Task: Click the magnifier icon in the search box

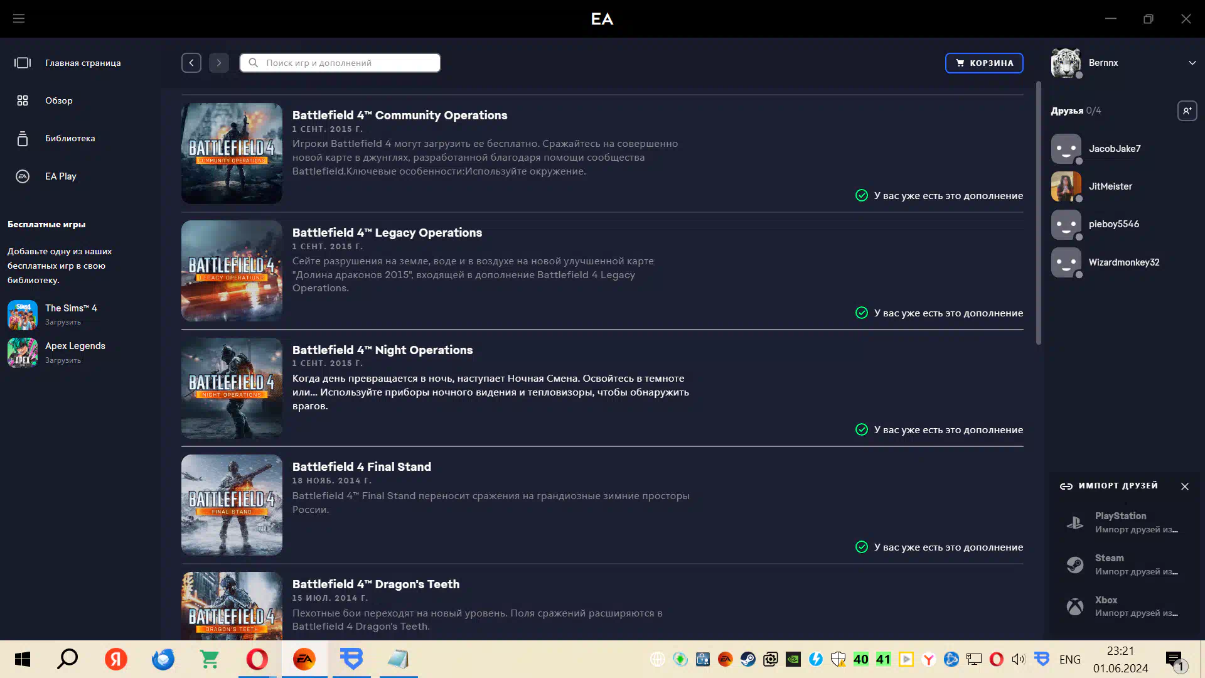Action: pyautogui.click(x=254, y=63)
